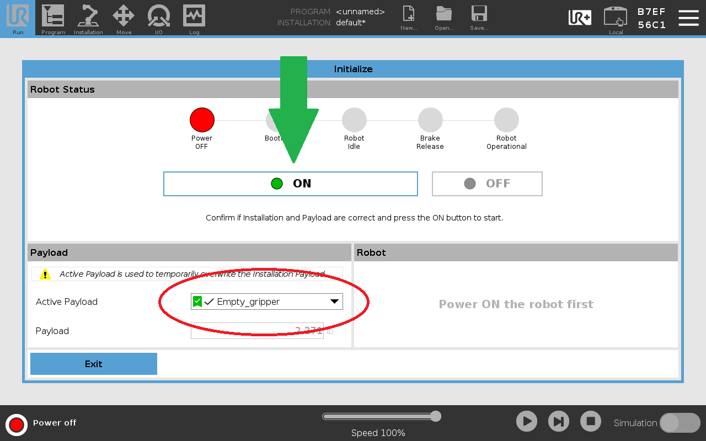The image size is (706, 441).
Task: Open the Log icon
Action: click(x=194, y=16)
